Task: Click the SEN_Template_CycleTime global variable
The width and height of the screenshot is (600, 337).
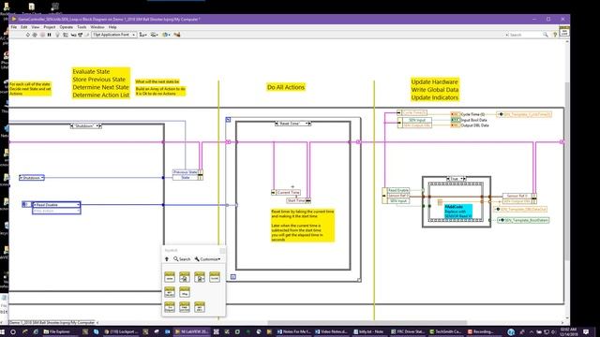Action: pos(524,114)
